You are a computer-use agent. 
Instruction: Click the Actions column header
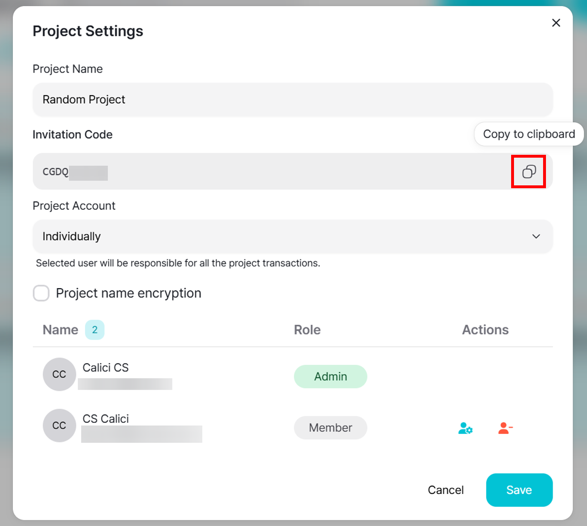(x=485, y=330)
